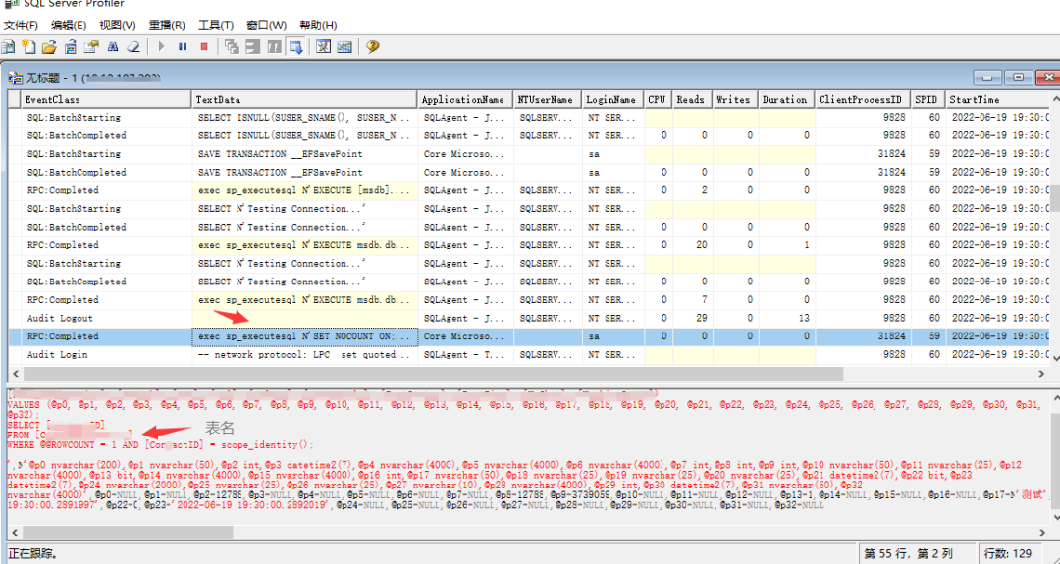Open a trace file via folder icon

(x=49, y=47)
